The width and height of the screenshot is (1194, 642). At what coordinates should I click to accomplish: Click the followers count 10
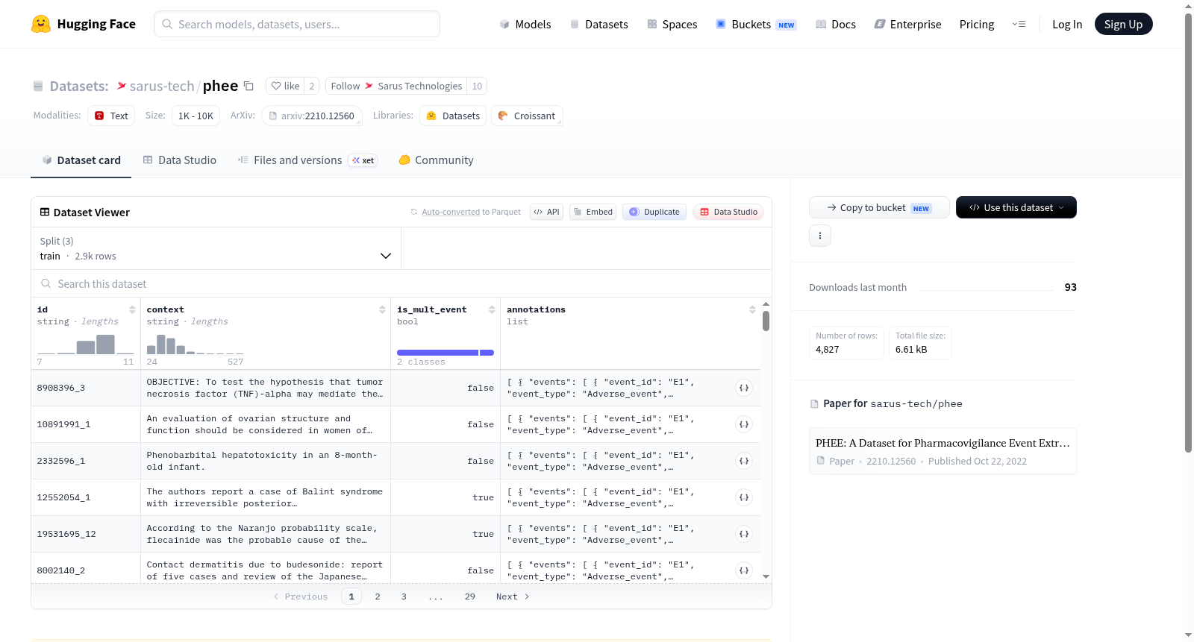point(477,86)
